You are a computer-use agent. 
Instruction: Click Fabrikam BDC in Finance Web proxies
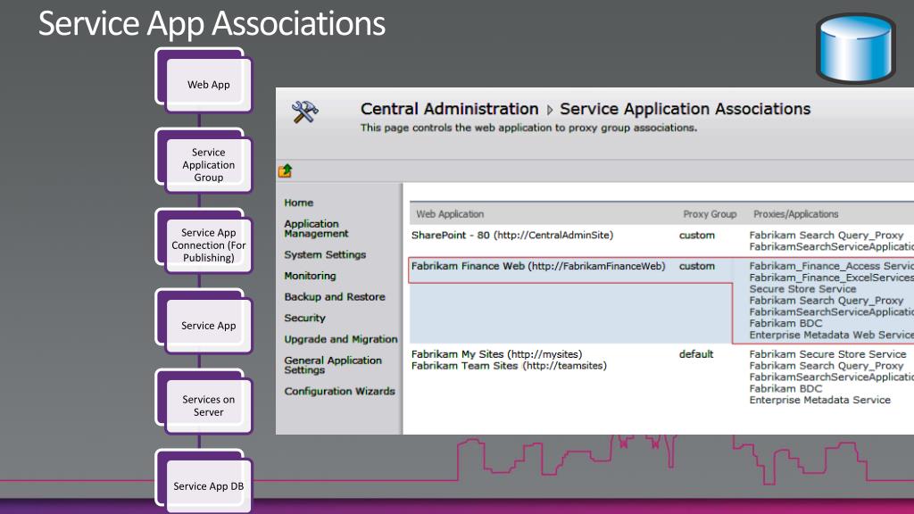(785, 323)
